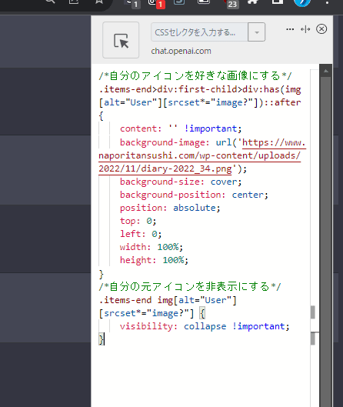The image size is (343, 407).
Task: Open extension with grey badge 1
Action: pos(133,4)
